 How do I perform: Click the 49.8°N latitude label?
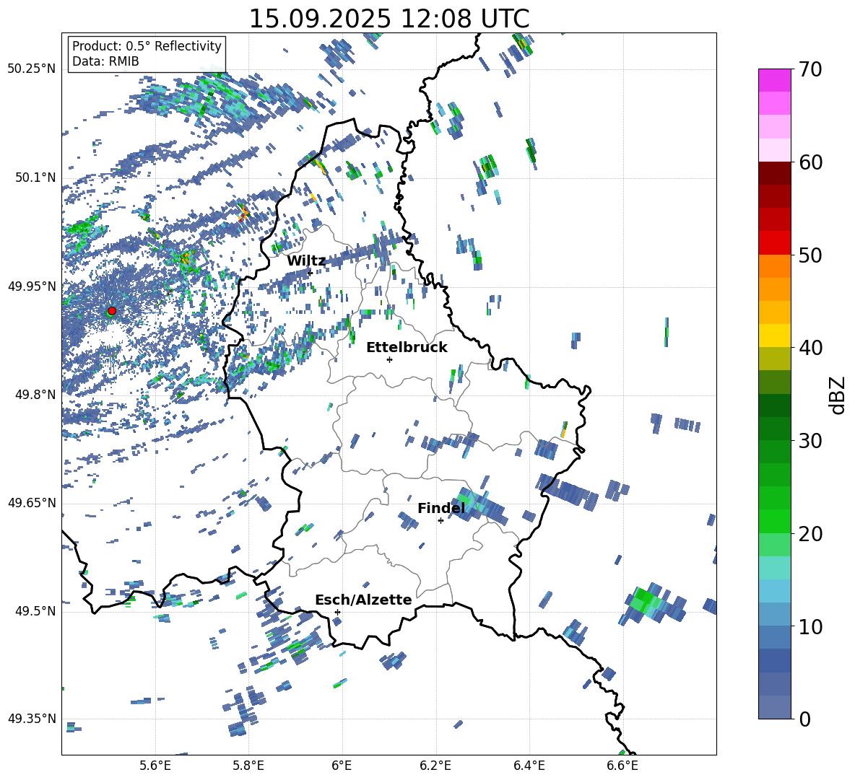click(x=35, y=395)
